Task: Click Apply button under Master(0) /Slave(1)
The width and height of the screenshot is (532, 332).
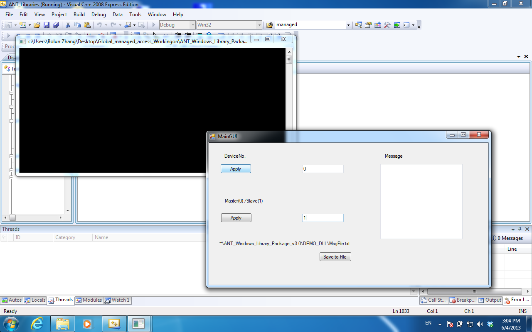Action: click(x=236, y=218)
